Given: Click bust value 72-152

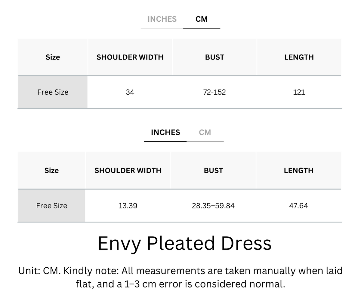Looking at the screenshot, I should (x=214, y=92).
